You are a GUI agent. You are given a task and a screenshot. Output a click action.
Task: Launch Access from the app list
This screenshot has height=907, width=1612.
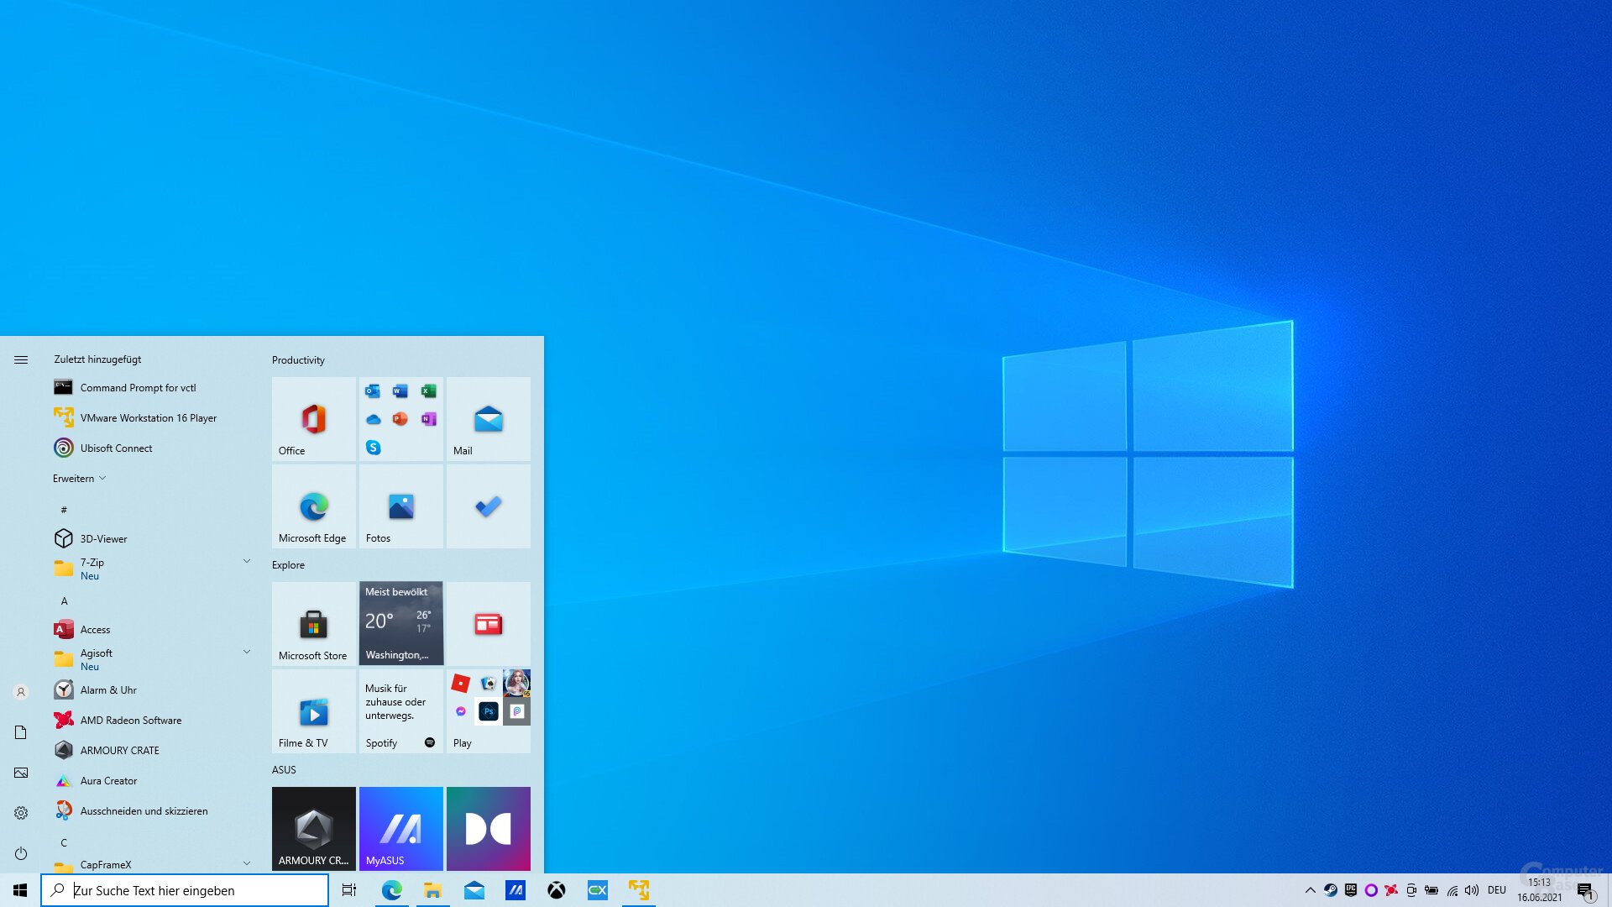coord(151,629)
